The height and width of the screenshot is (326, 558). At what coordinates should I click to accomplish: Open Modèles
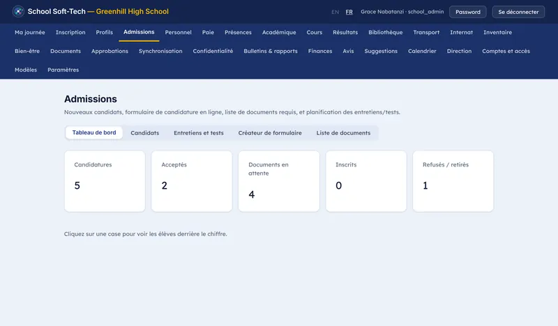[26, 70]
